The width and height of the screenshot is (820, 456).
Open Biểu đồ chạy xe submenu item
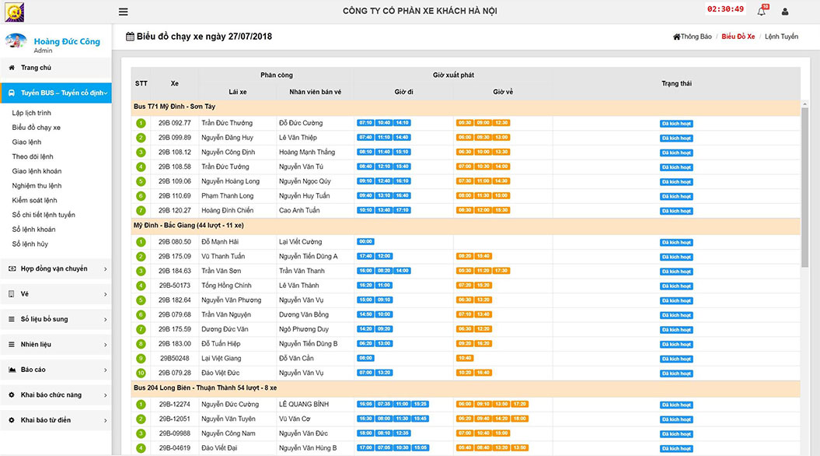click(x=36, y=127)
